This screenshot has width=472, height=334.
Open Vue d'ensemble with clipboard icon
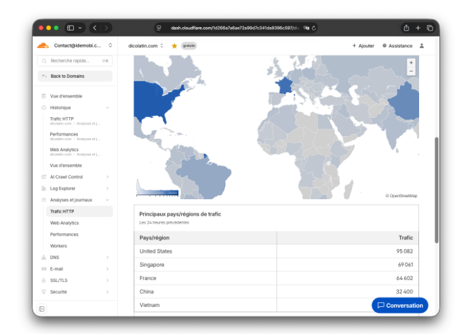(43, 96)
